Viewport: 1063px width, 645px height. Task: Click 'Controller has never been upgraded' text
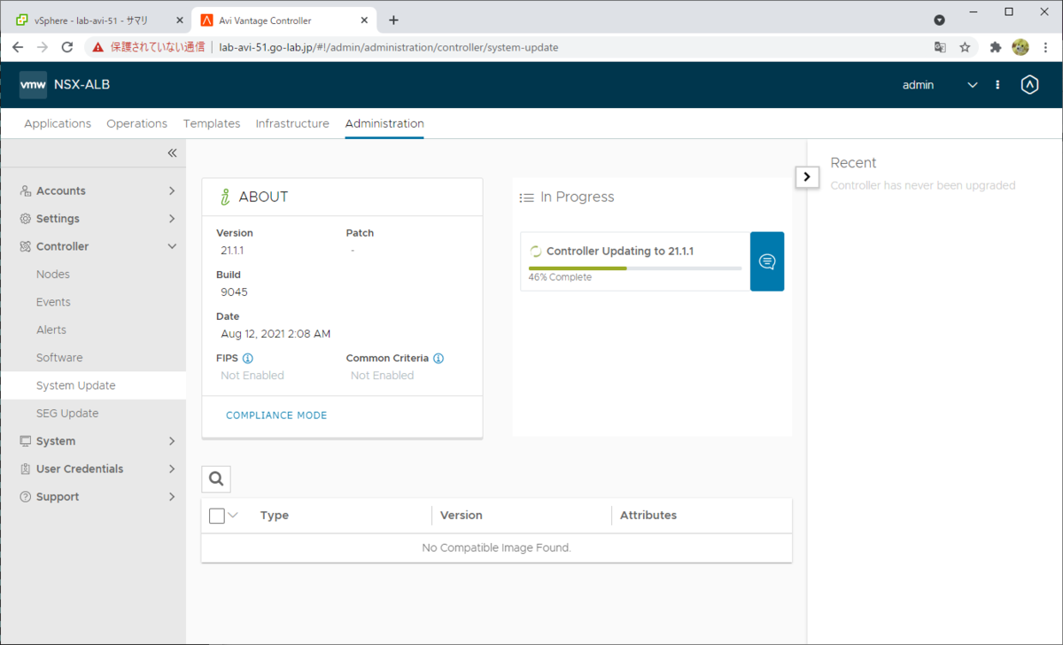click(x=923, y=186)
